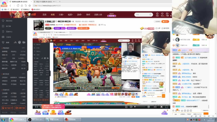
Task: Open the Windows Start button
Action: click(3, 120)
